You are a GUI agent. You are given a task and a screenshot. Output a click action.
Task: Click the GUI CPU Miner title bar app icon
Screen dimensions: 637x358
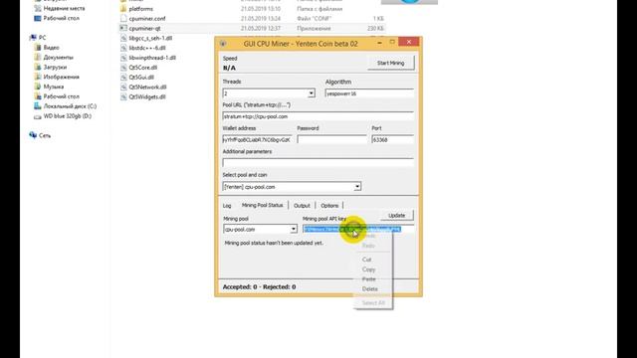[223, 44]
